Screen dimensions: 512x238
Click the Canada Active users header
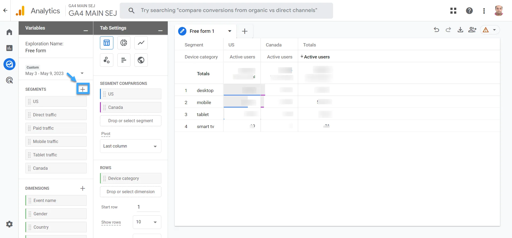point(280,57)
